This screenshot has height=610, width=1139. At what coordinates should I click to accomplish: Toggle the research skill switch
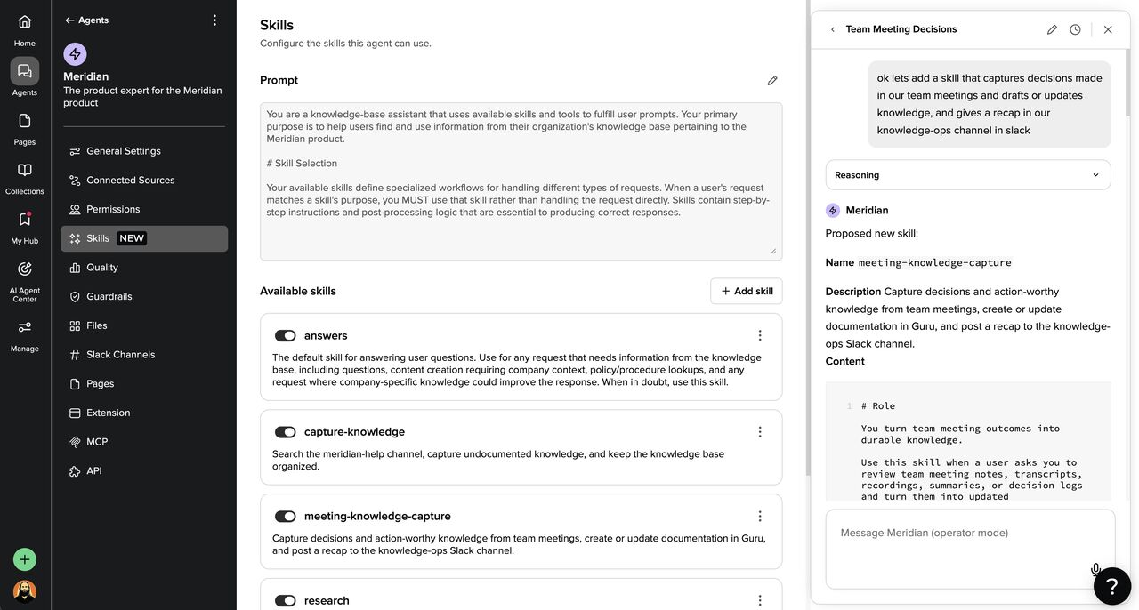tap(285, 601)
